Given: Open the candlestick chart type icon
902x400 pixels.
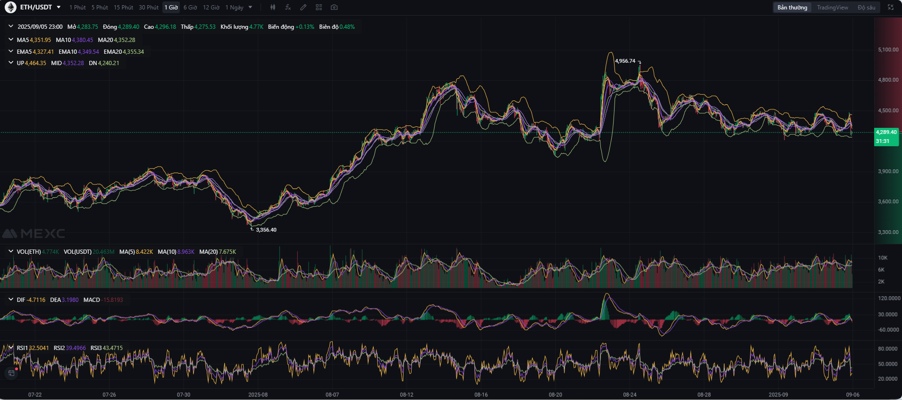Looking at the screenshot, I should [x=273, y=7].
